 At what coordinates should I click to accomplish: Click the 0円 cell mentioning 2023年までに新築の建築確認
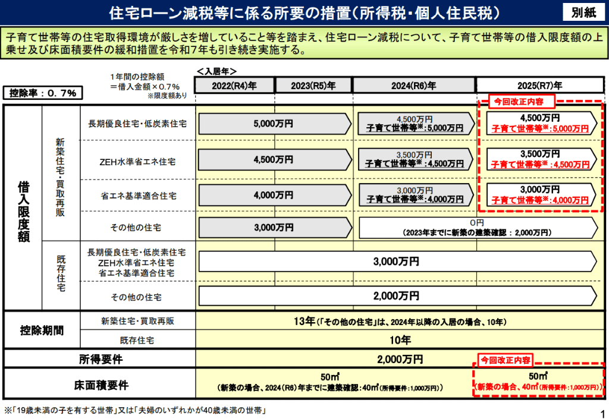click(x=479, y=227)
